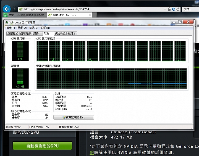Click the Task Manager window resize grip
Screen dimensions: 199x156
click(193, 128)
